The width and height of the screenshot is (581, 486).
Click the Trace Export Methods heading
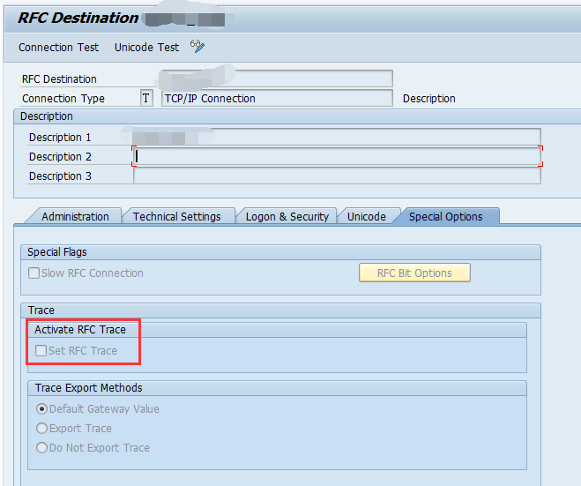pyautogui.click(x=88, y=388)
